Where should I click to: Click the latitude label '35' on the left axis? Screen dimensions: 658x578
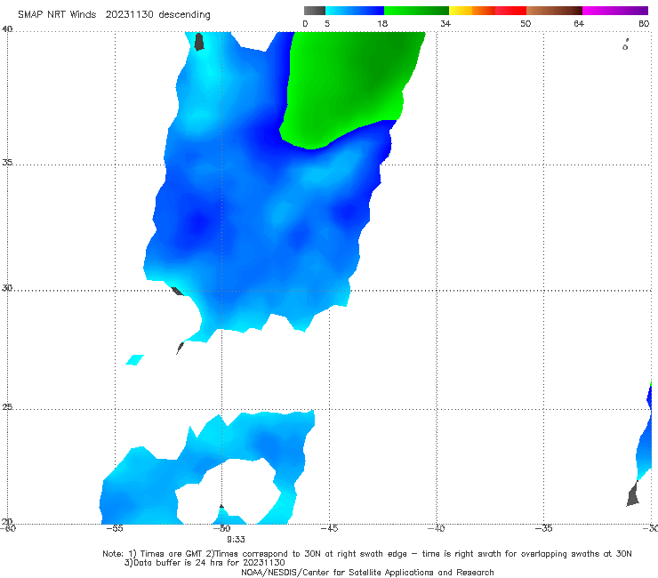(x=7, y=162)
